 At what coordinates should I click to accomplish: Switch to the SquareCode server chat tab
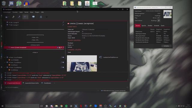tap(12, 83)
